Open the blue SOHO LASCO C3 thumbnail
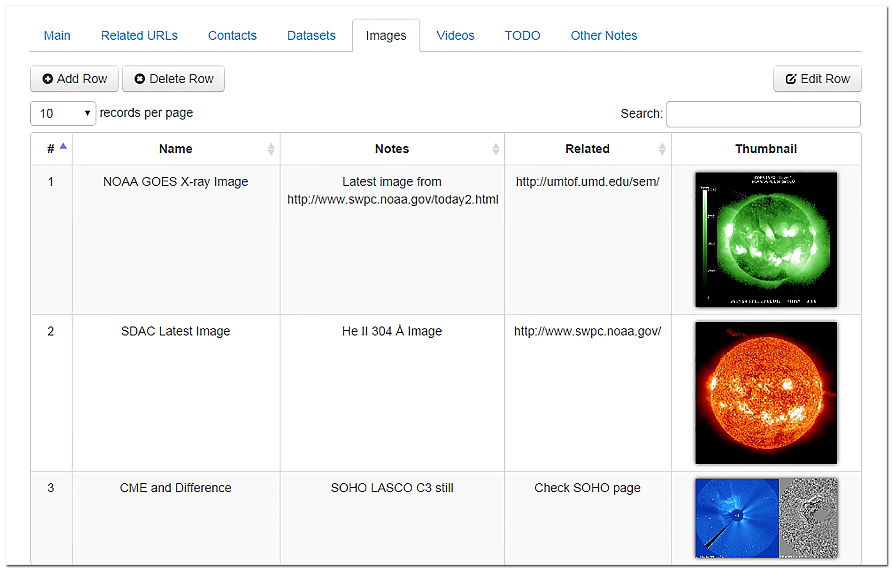 pos(737,518)
